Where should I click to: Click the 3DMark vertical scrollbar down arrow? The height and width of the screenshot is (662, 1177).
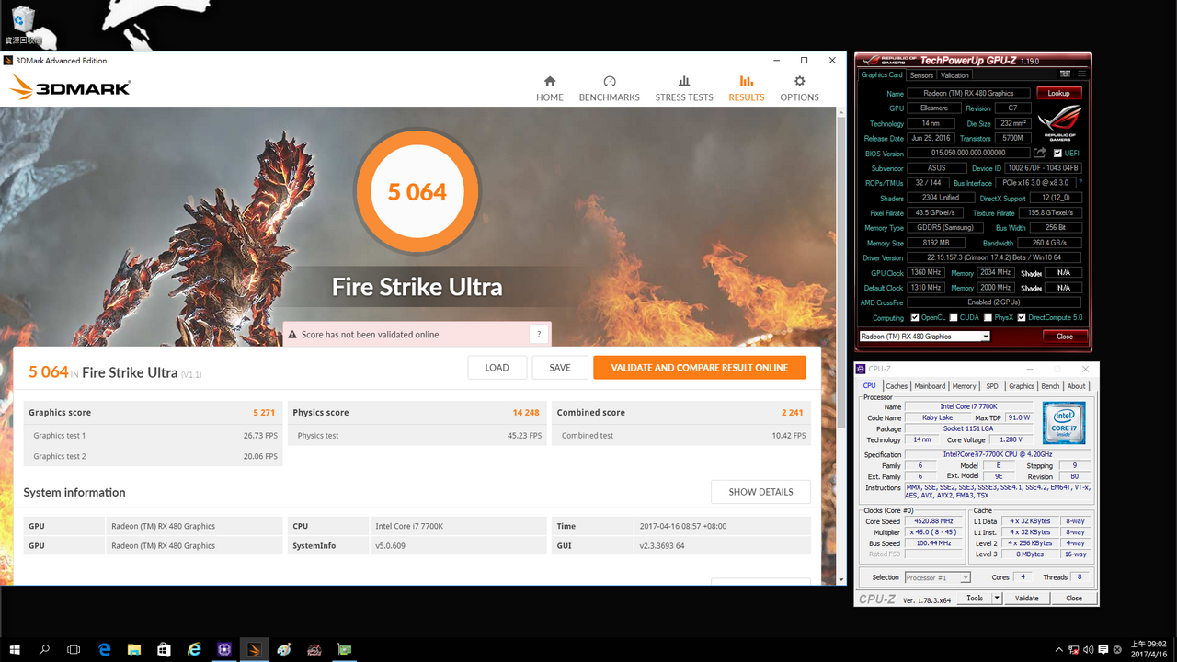(x=841, y=580)
